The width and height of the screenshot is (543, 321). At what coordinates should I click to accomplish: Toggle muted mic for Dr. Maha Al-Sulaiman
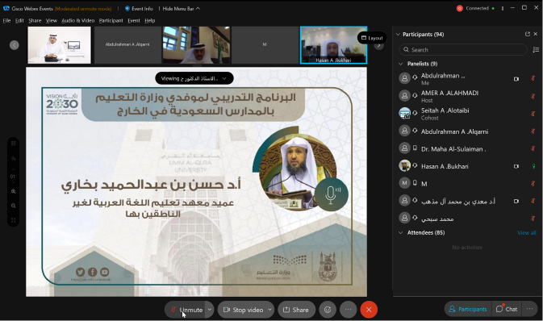point(533,148)
